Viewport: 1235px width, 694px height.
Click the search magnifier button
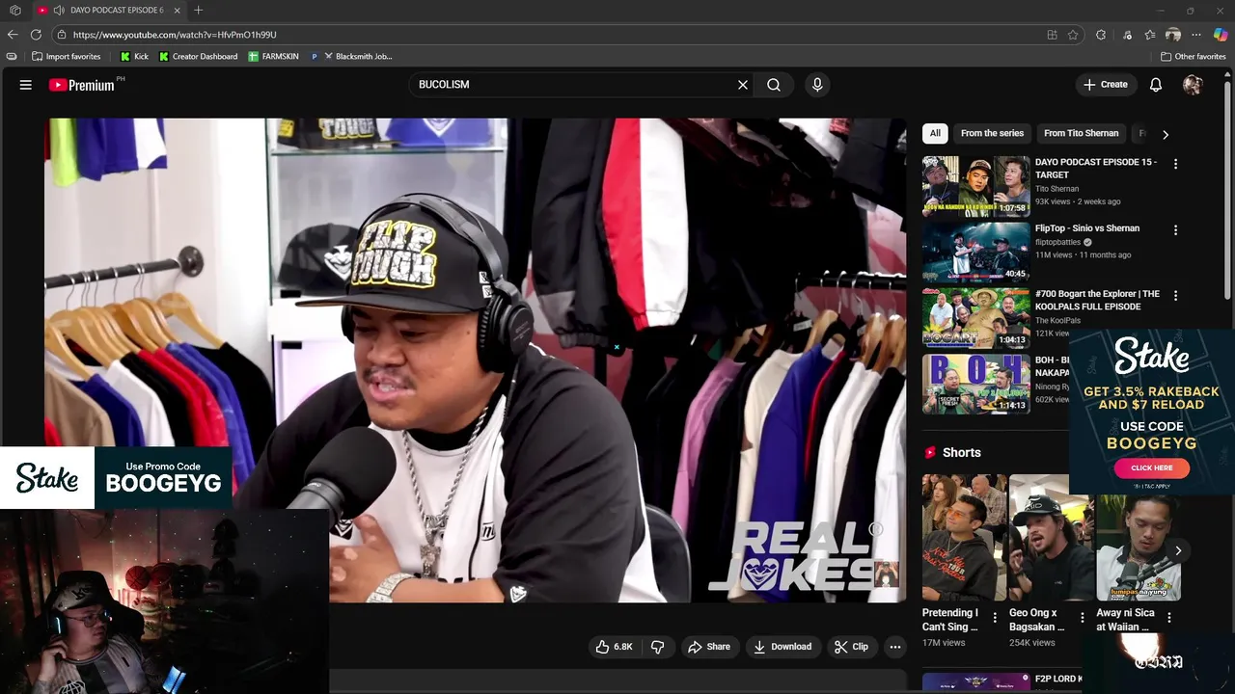(774, 85)
